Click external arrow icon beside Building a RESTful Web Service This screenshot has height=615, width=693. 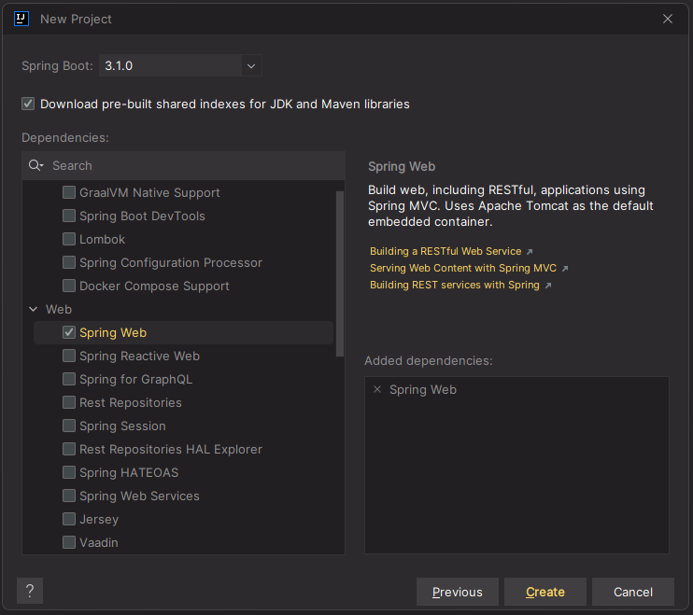pos(530,252)
